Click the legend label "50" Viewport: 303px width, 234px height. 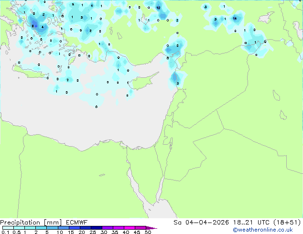pos(148,232)
